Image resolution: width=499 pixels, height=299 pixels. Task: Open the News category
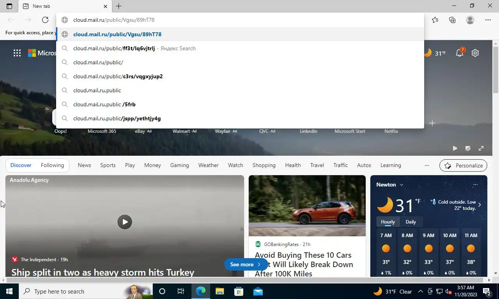pyautogui.click(x=84, y=165)
